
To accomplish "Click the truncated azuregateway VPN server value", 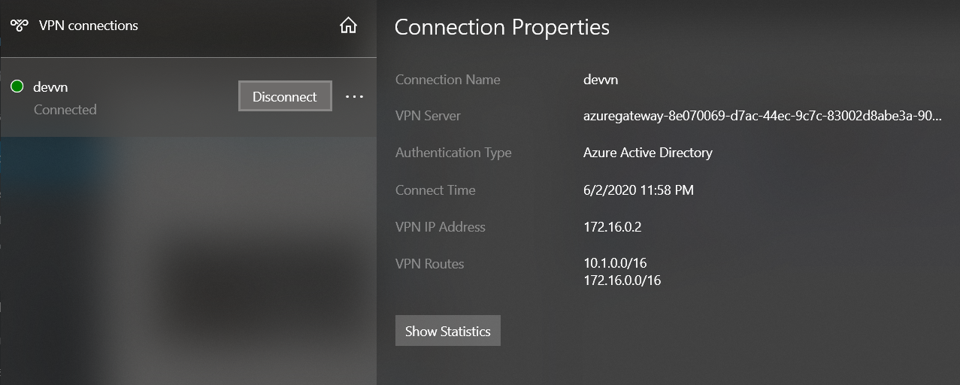I will pyautogui.click(x=762, y=117).
